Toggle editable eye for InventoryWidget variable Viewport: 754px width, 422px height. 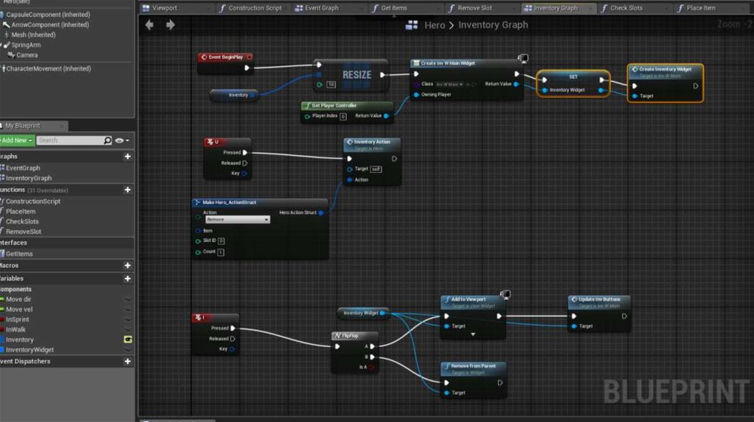coord(127,350)
